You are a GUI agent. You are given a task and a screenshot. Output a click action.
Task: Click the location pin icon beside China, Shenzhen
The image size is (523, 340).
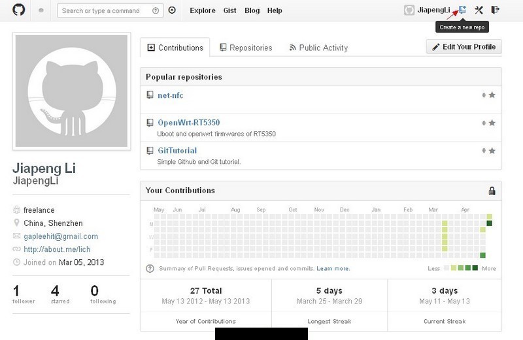coord(16,223)
